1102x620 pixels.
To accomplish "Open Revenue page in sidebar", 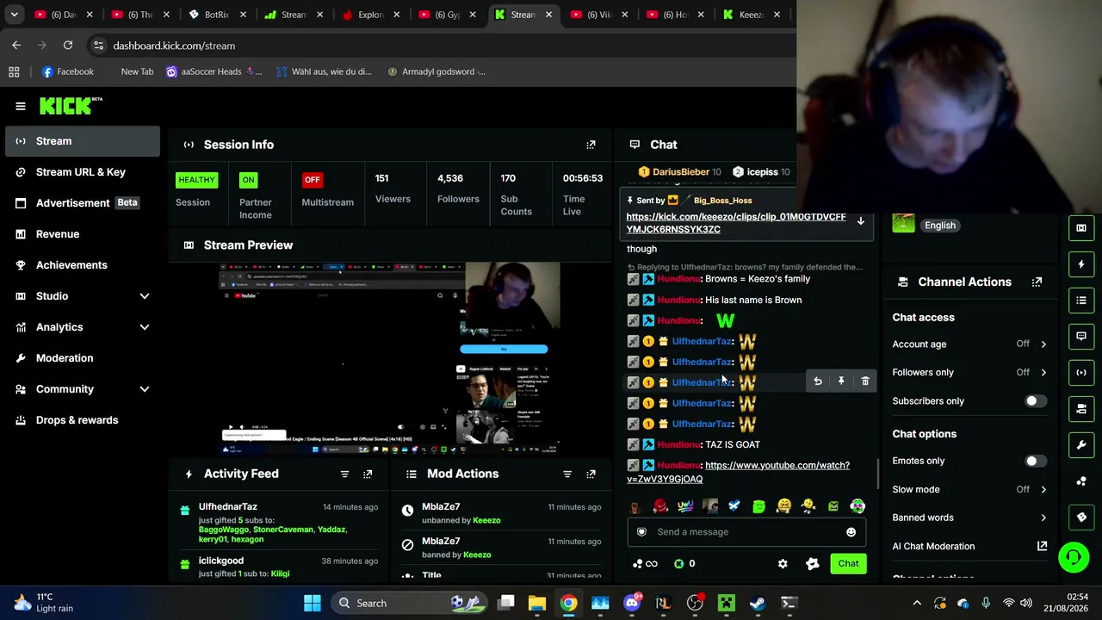I will pos(82,234).
